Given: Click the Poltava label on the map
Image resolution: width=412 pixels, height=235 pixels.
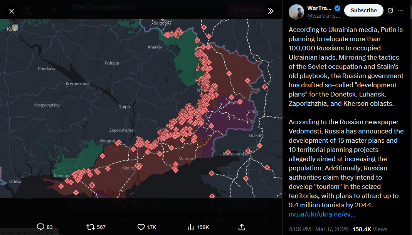Looking at the screenshot, I should (x=112, y=63).
